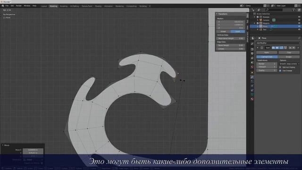Open the Render menu
Screen dimensions: 302x170
[x=19, y=6]
